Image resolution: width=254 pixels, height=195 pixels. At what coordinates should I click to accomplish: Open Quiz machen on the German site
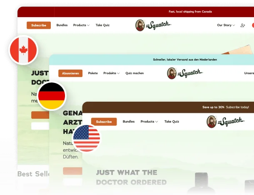click(x=134, y=73)
